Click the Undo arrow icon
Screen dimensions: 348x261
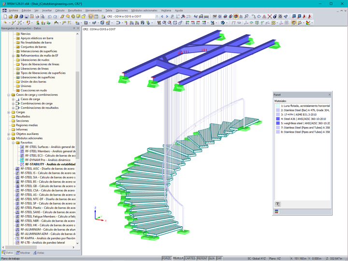(50, 16)
